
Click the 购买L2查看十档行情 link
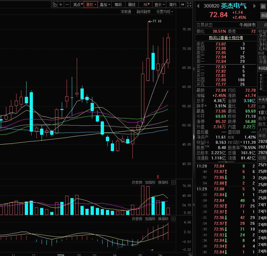pos(226,38)
